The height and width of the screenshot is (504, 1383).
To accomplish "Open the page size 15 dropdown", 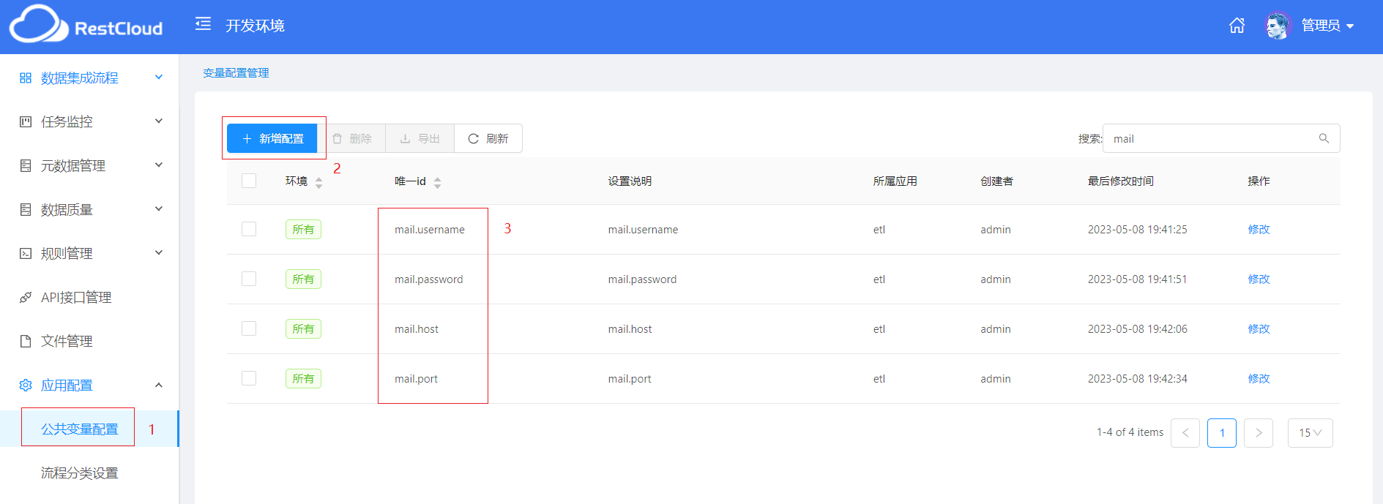I will pyautogui.click(x=1310, y=432).
